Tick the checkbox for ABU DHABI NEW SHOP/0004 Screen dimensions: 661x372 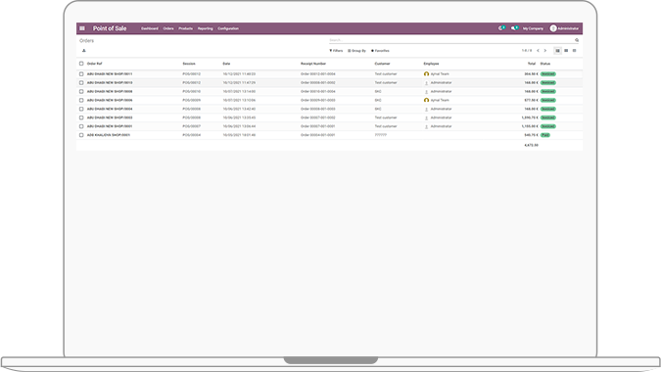click(x=81, y=109)
